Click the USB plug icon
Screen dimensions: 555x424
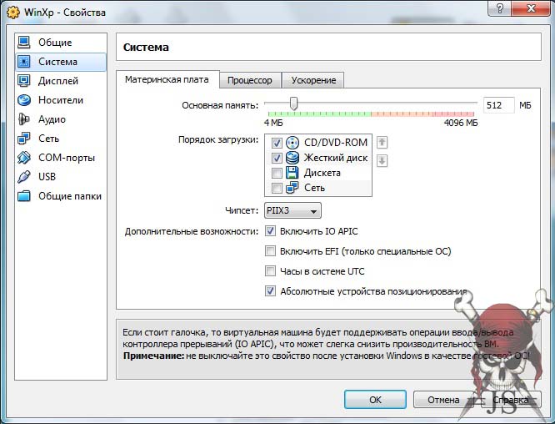[x=23, y=177]
